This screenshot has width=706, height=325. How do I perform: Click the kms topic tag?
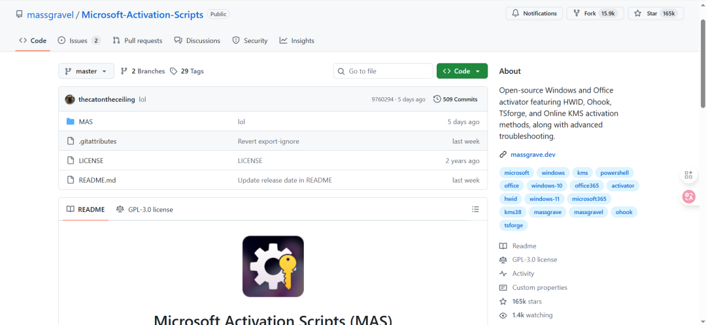point(582,172)
